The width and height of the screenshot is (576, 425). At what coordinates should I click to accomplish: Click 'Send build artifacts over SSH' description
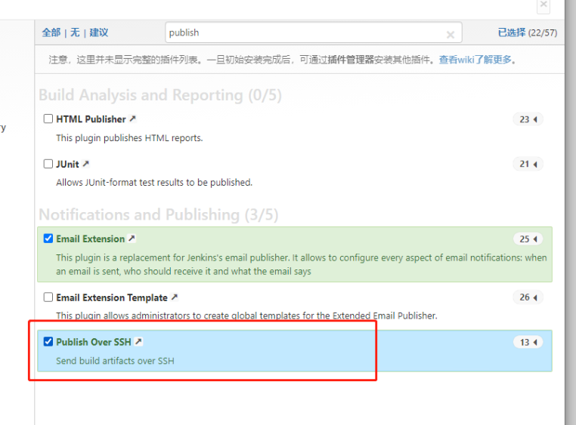tap(115, 361)
